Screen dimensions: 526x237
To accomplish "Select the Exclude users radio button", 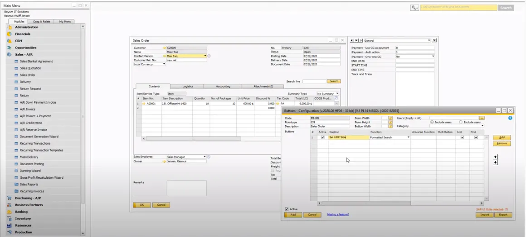I will click(461, 122).
